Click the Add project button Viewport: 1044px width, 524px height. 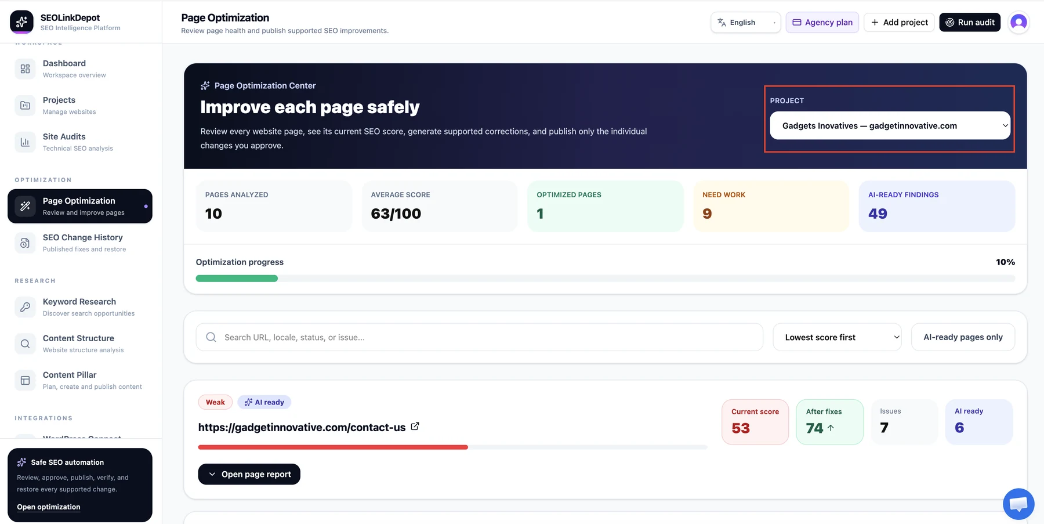click(x=899, y=22)
